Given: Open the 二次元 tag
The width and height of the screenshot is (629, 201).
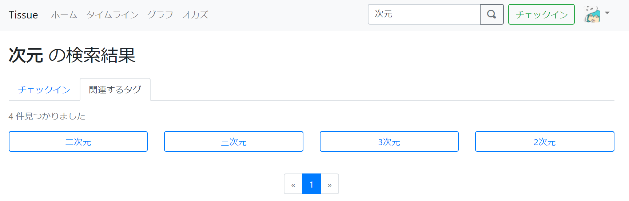Looking at the screenshot, I should pos(78,142).
